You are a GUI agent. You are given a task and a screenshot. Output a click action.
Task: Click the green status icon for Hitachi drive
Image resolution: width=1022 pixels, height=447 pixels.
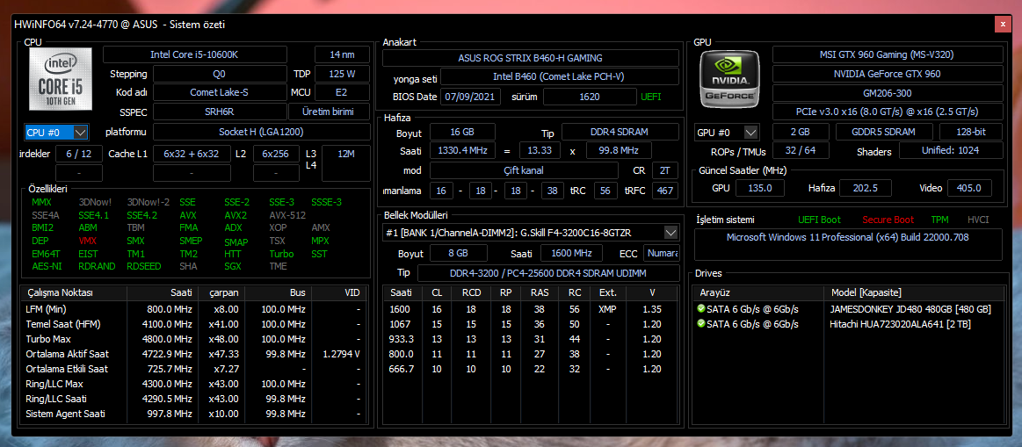pos(701,324)
